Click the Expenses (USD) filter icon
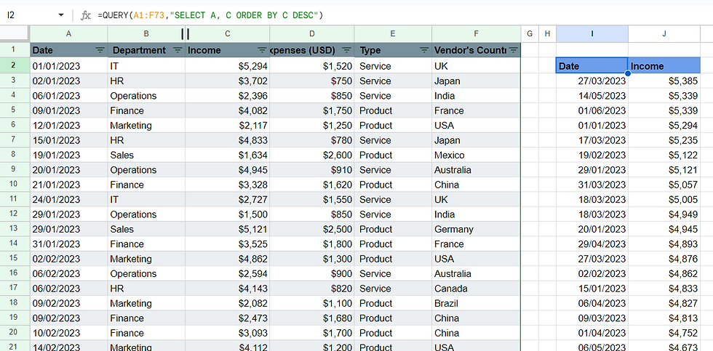This screenshot has width=713, height=351. (x=347, y=50)
